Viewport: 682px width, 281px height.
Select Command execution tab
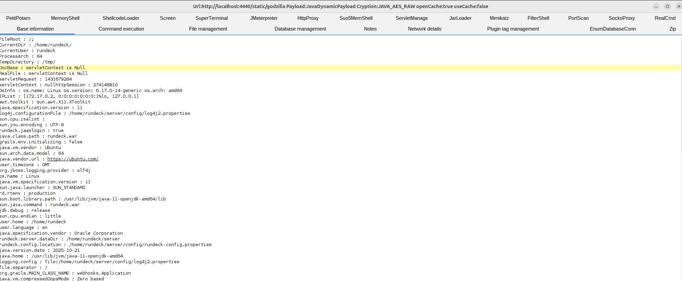click(x=121, y=29)
